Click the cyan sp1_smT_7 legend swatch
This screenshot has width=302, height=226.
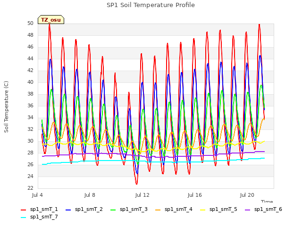23,218
